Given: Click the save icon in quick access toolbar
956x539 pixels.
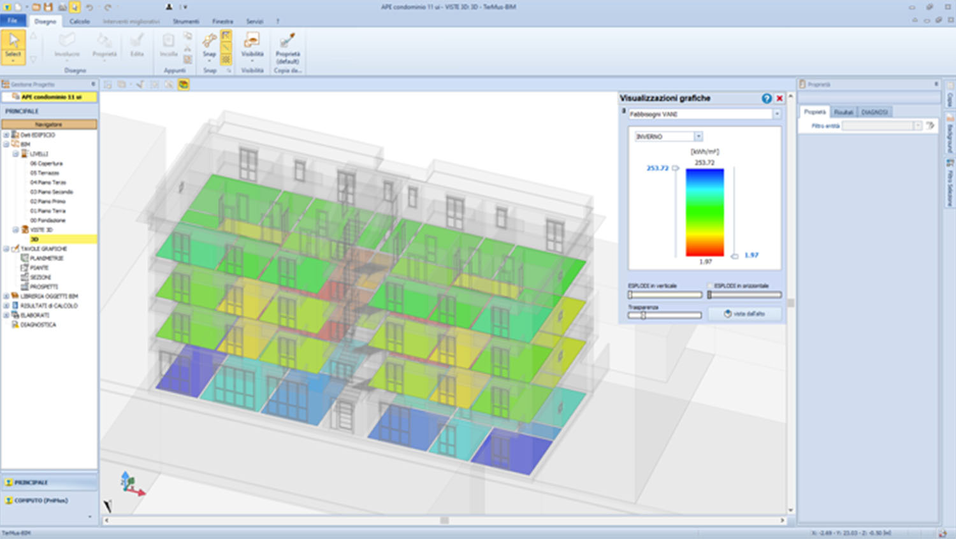Looking at the screenshot, I should pos(48,7).
